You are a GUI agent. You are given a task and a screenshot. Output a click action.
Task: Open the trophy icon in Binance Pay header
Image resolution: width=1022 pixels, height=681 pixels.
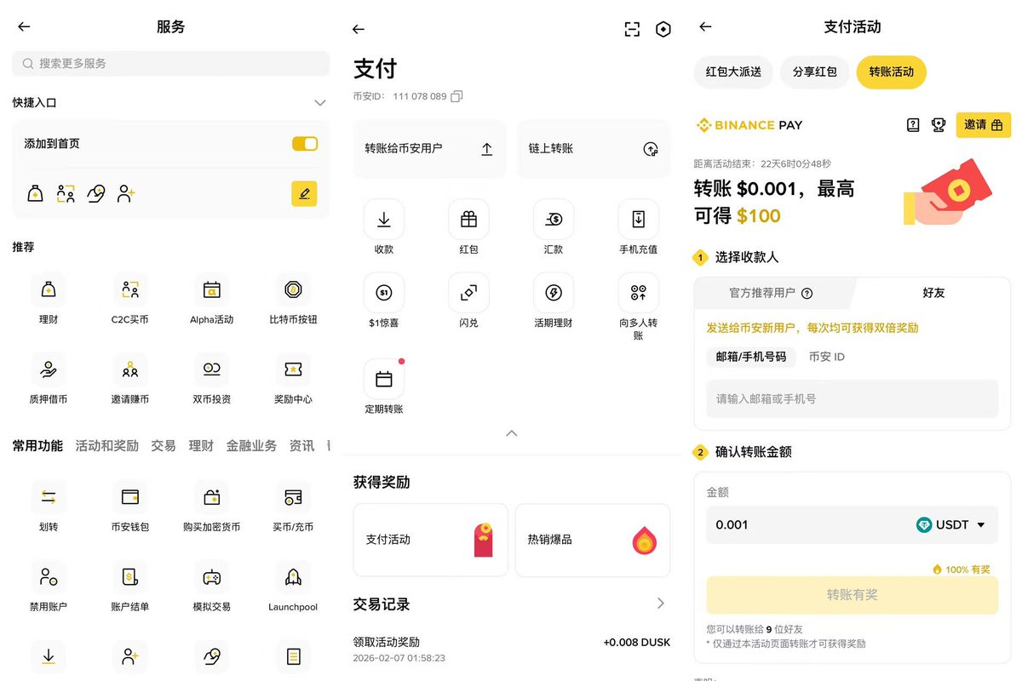(x=939, y=125)
